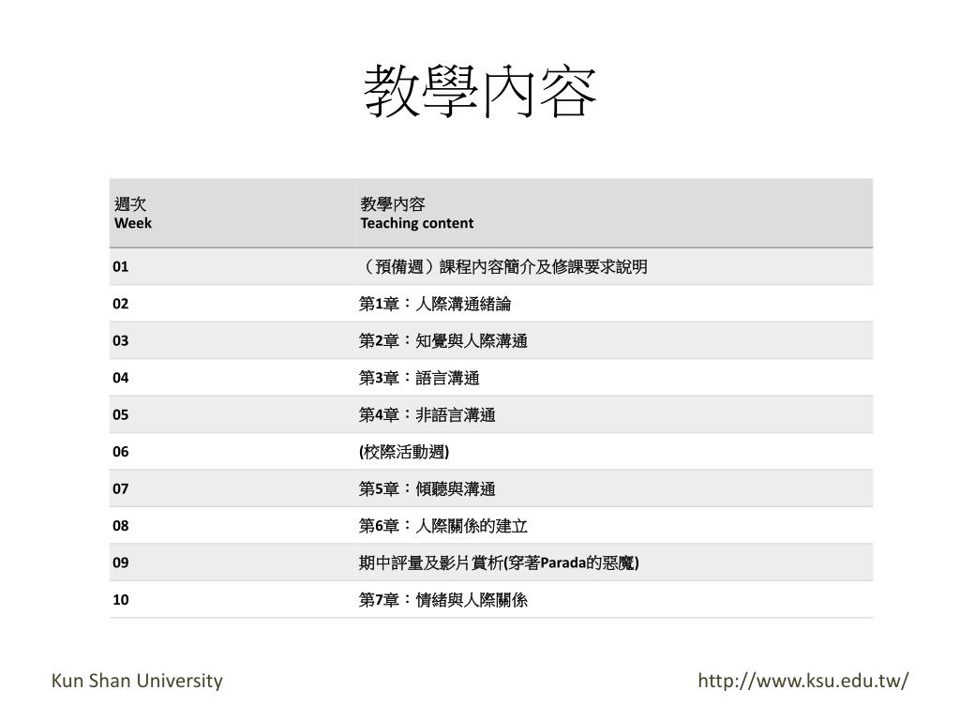Select week number 08 cell
The image size is (960, 720).
[232, 525]
